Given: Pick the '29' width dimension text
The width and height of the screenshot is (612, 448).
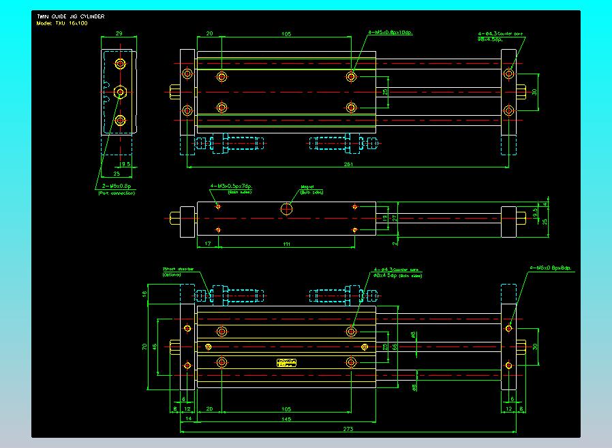Looking at the screenshot, I should (x=119, y=33).
